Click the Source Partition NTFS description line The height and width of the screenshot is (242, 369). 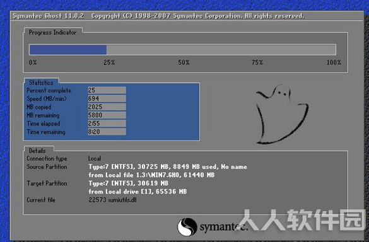click(168, 167)
